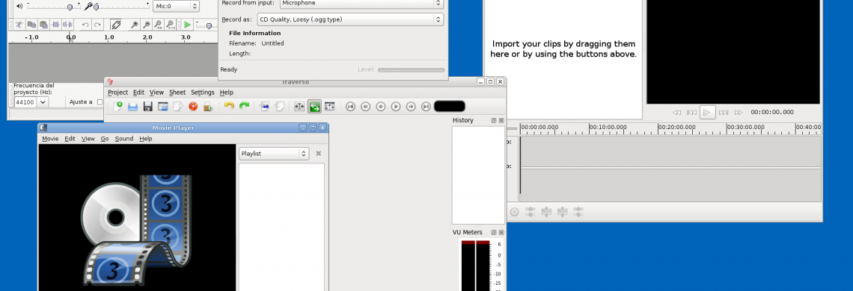Open the Sound menu in Movie Player
Image resolution: width=853 pixels, height=291 pixels.
(x=124, y=139)
